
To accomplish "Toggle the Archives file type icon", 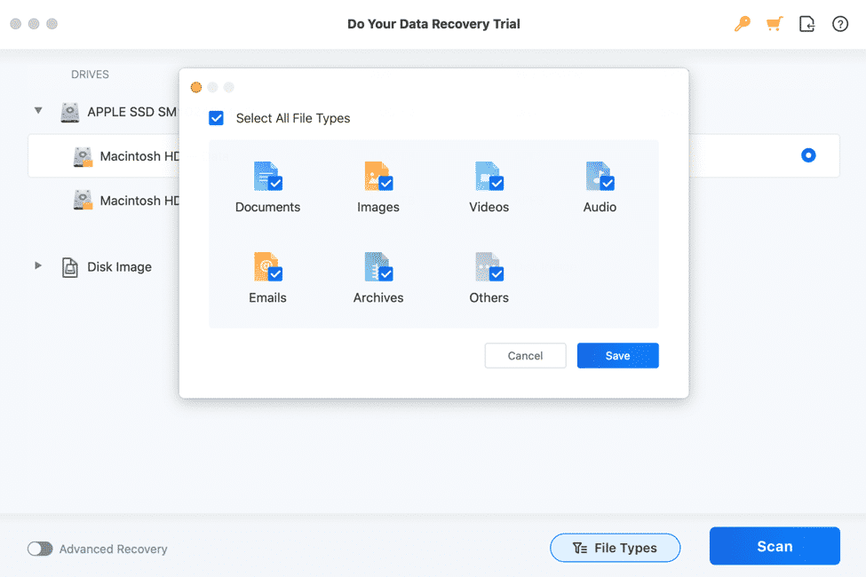I will (x=378, y=267).
